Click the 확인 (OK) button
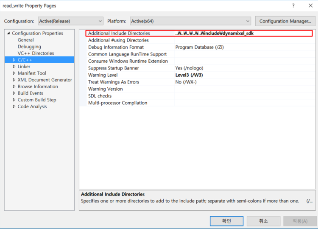 pos(226,221)
